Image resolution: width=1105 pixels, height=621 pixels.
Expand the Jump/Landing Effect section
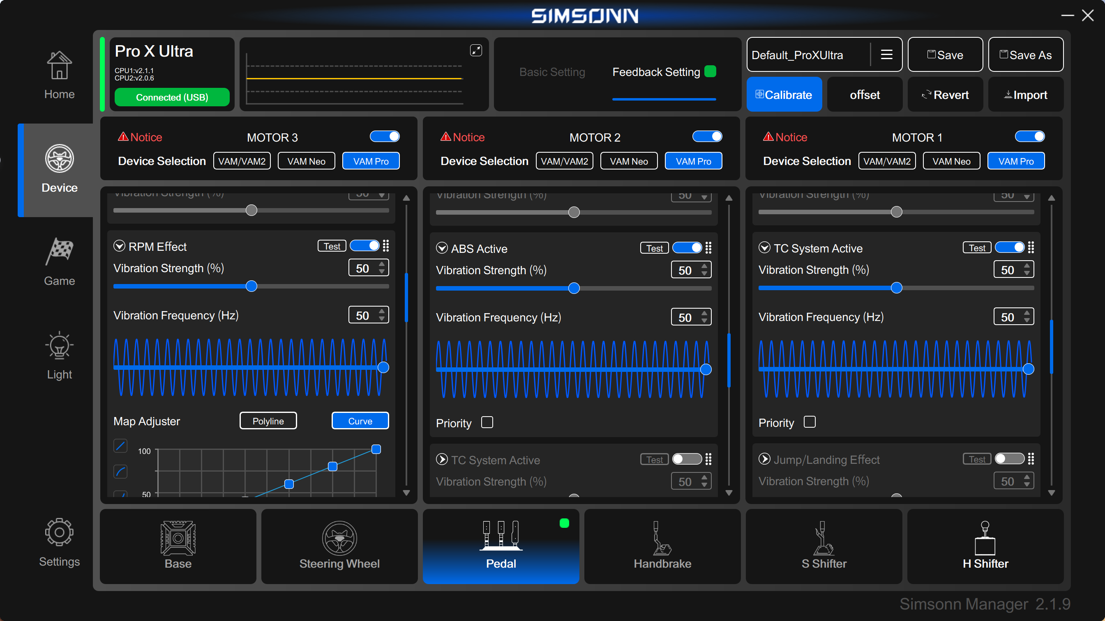(x=764, y=459)
